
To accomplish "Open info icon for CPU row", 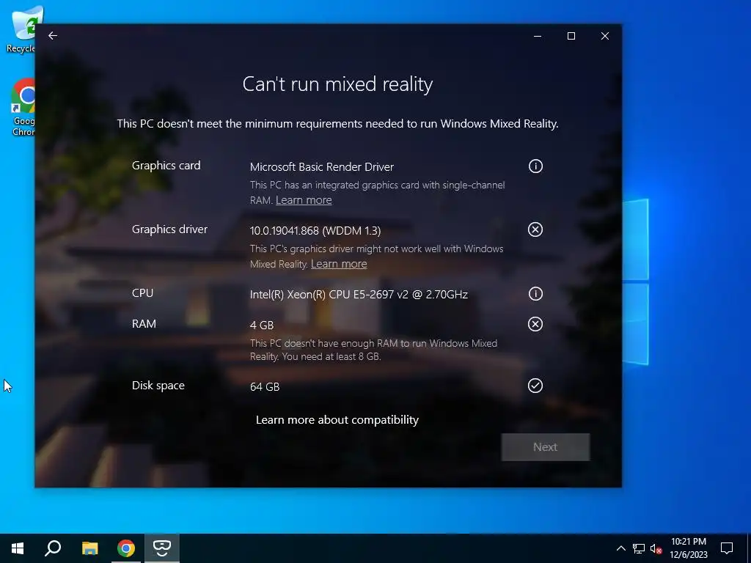I will [535, 293].
